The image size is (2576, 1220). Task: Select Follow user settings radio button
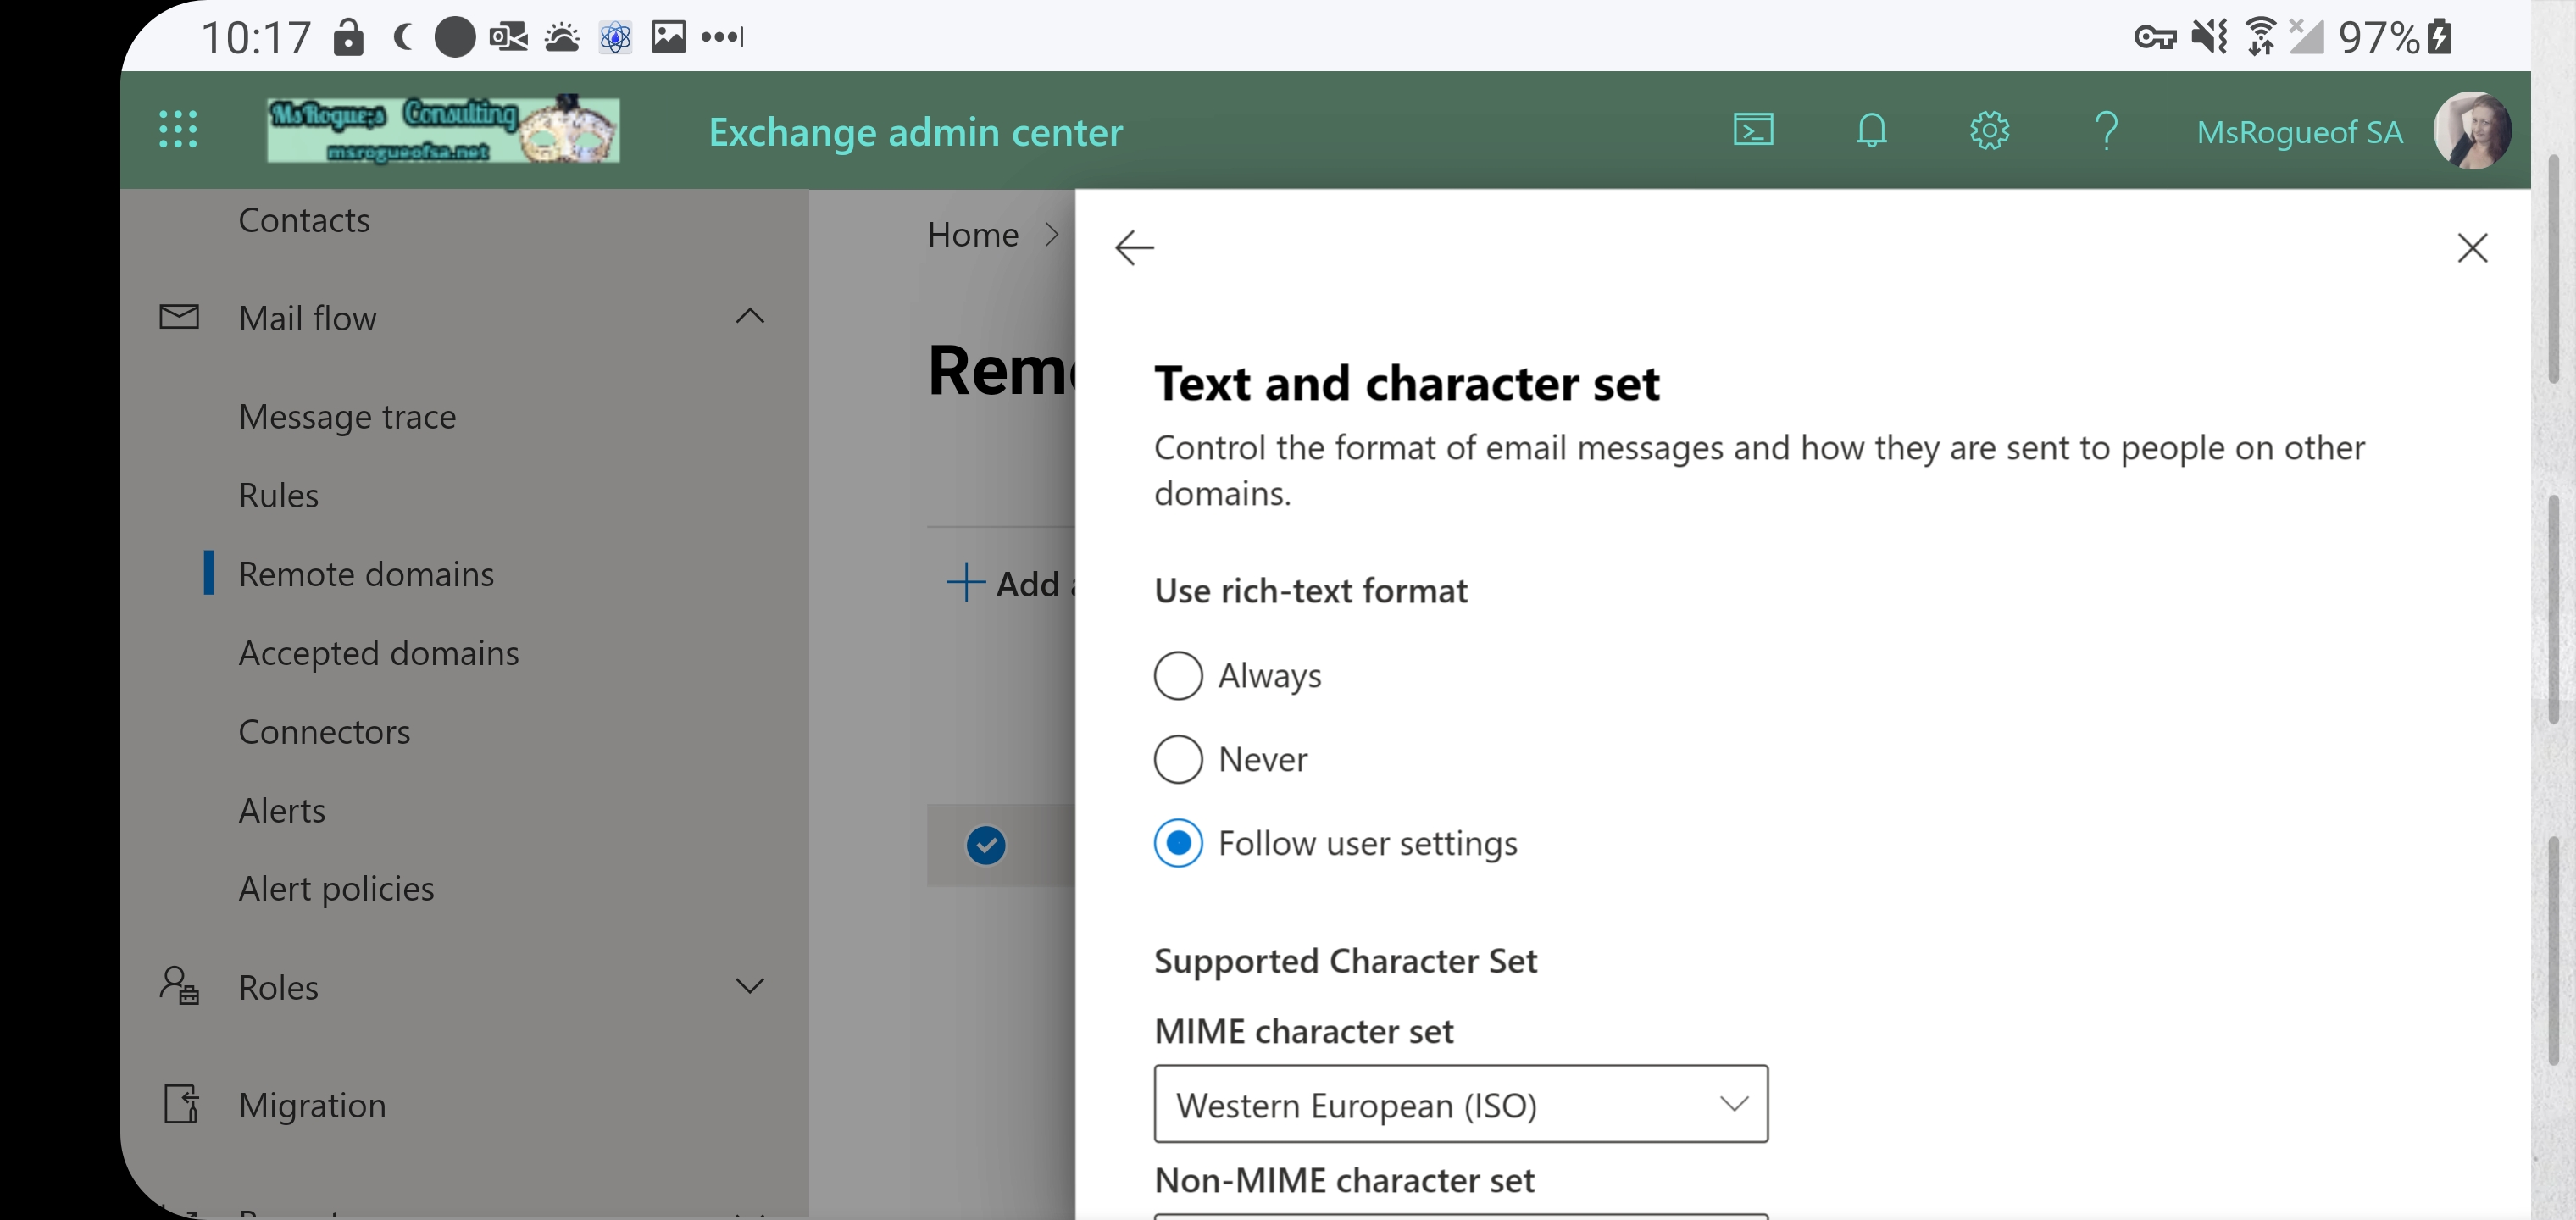1177,843
